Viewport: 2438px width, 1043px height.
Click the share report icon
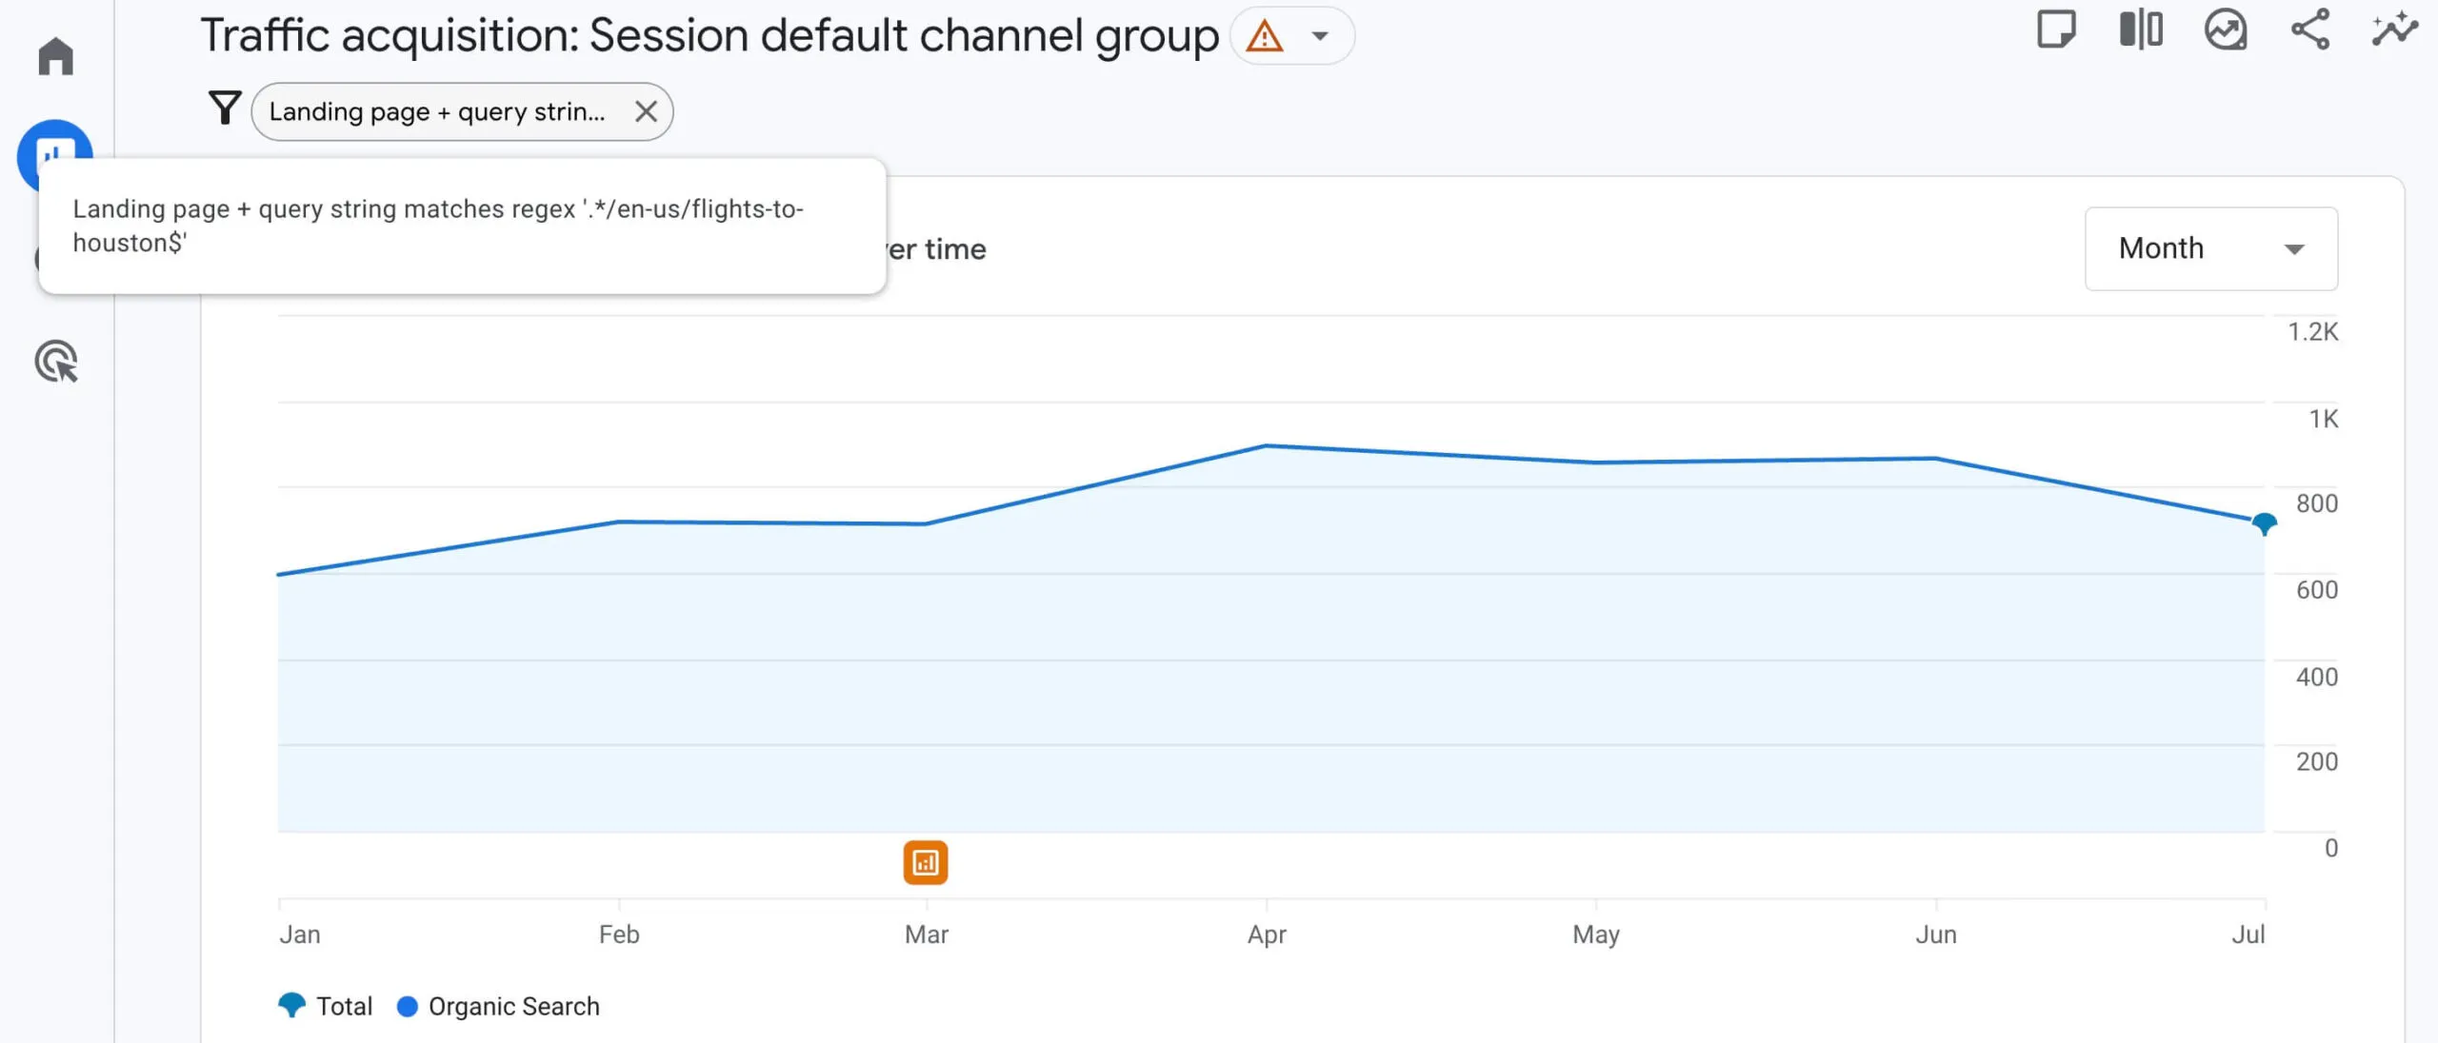tap(2310, 30)
